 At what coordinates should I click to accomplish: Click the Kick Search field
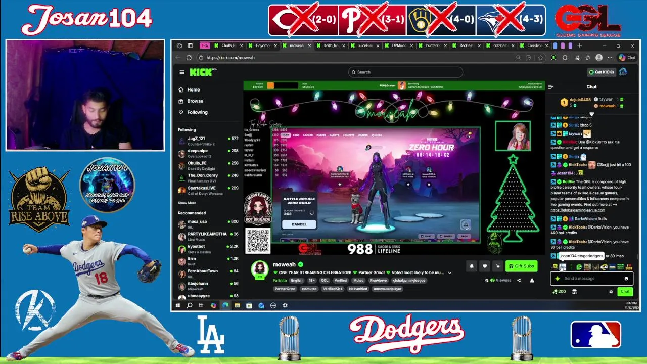click(x=405, y=72)
